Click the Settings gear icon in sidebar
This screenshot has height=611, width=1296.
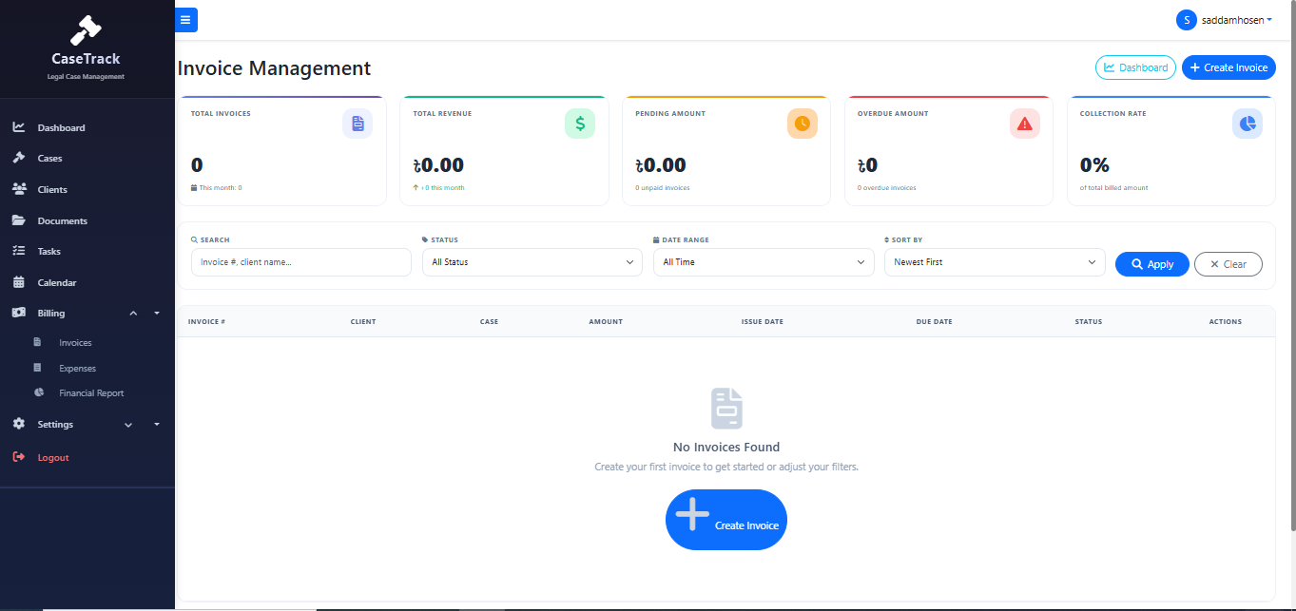click(19, 424)
